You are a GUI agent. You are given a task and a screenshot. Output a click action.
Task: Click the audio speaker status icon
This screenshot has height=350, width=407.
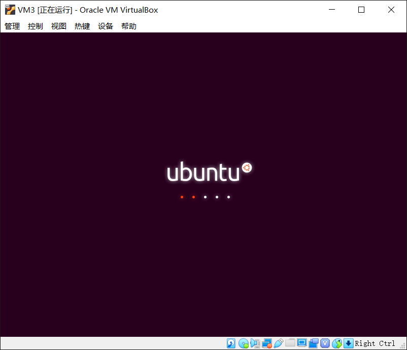(255, 343)
